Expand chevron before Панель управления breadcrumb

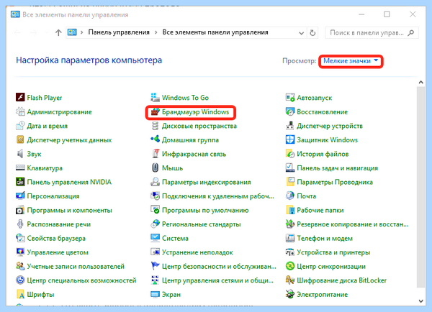[82, 32]
